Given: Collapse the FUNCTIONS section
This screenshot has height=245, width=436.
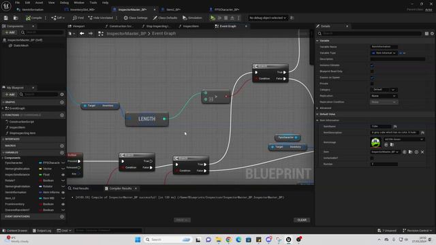Looking at the screenshot, I should point(3,115).
